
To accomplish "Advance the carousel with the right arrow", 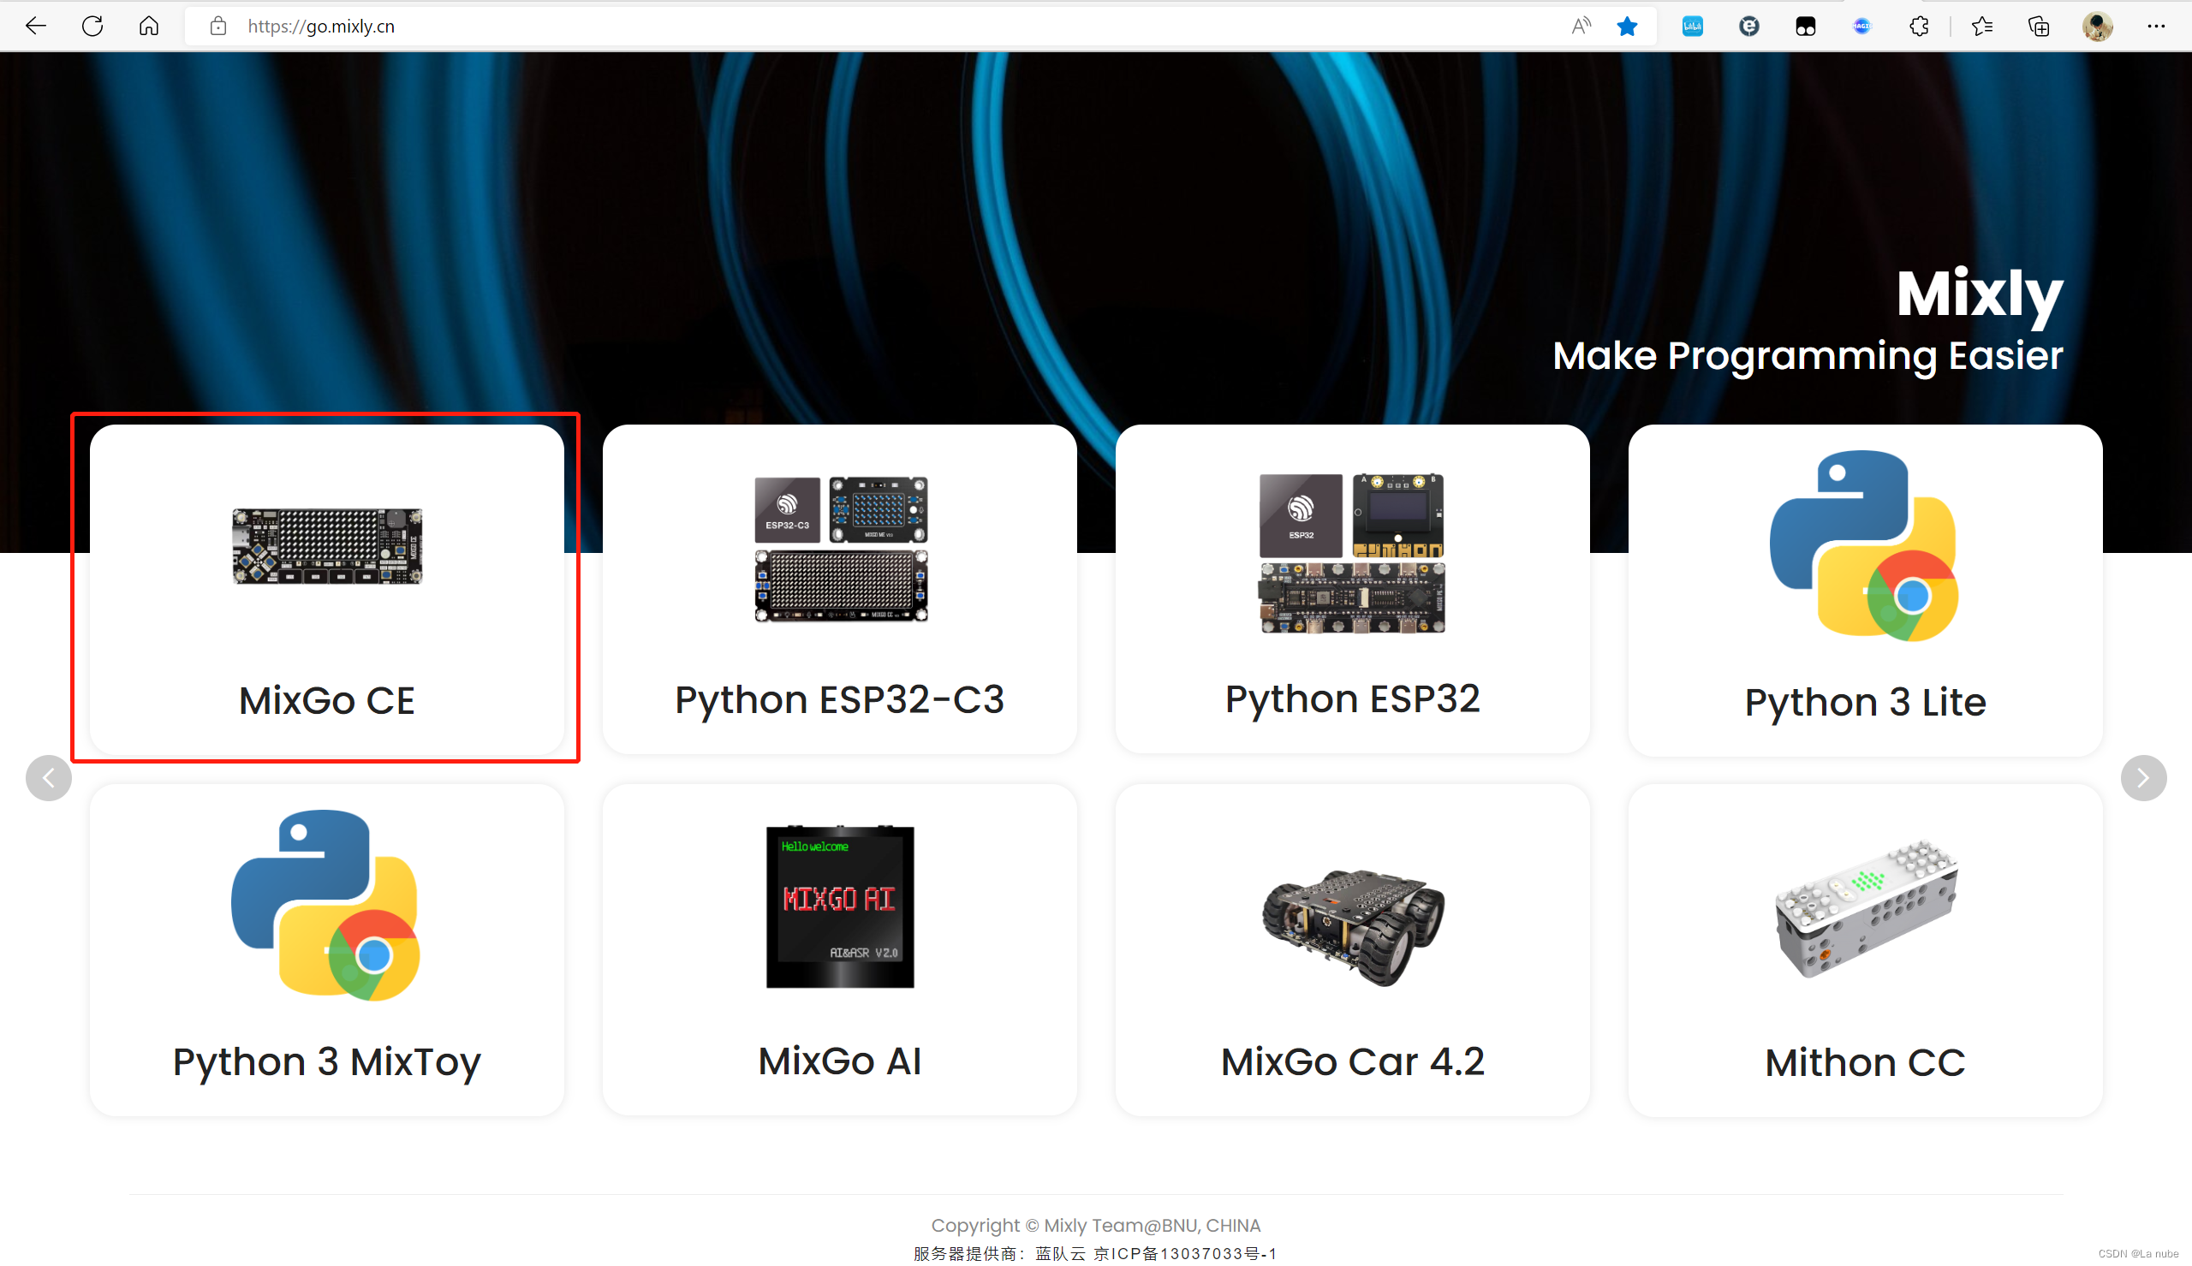I will [x=2142, y=778].
